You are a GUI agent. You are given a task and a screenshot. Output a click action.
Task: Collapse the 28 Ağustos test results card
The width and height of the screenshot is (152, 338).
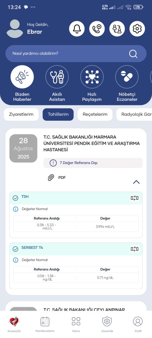click(136, 182)
